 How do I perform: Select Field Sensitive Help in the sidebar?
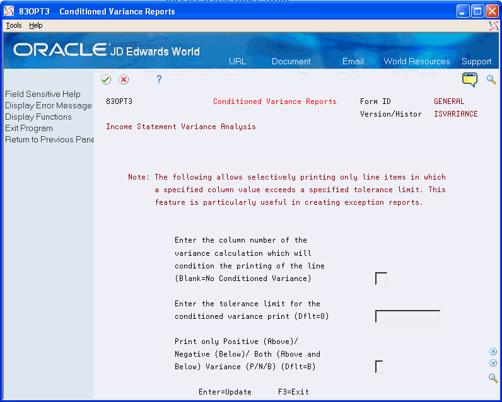tap(43, 94)
